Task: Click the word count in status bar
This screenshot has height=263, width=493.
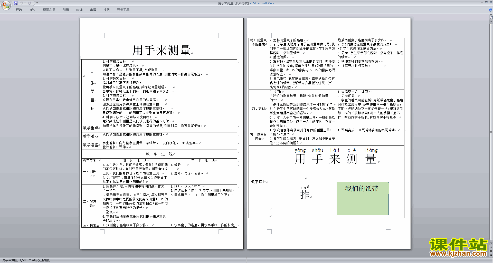Action: tap(26, 260)
